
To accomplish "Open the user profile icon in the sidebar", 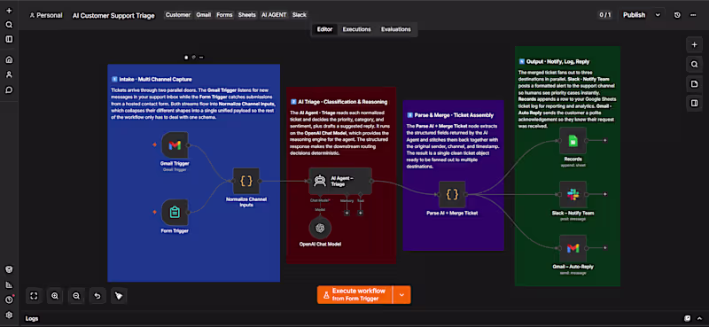I will 9,74.
